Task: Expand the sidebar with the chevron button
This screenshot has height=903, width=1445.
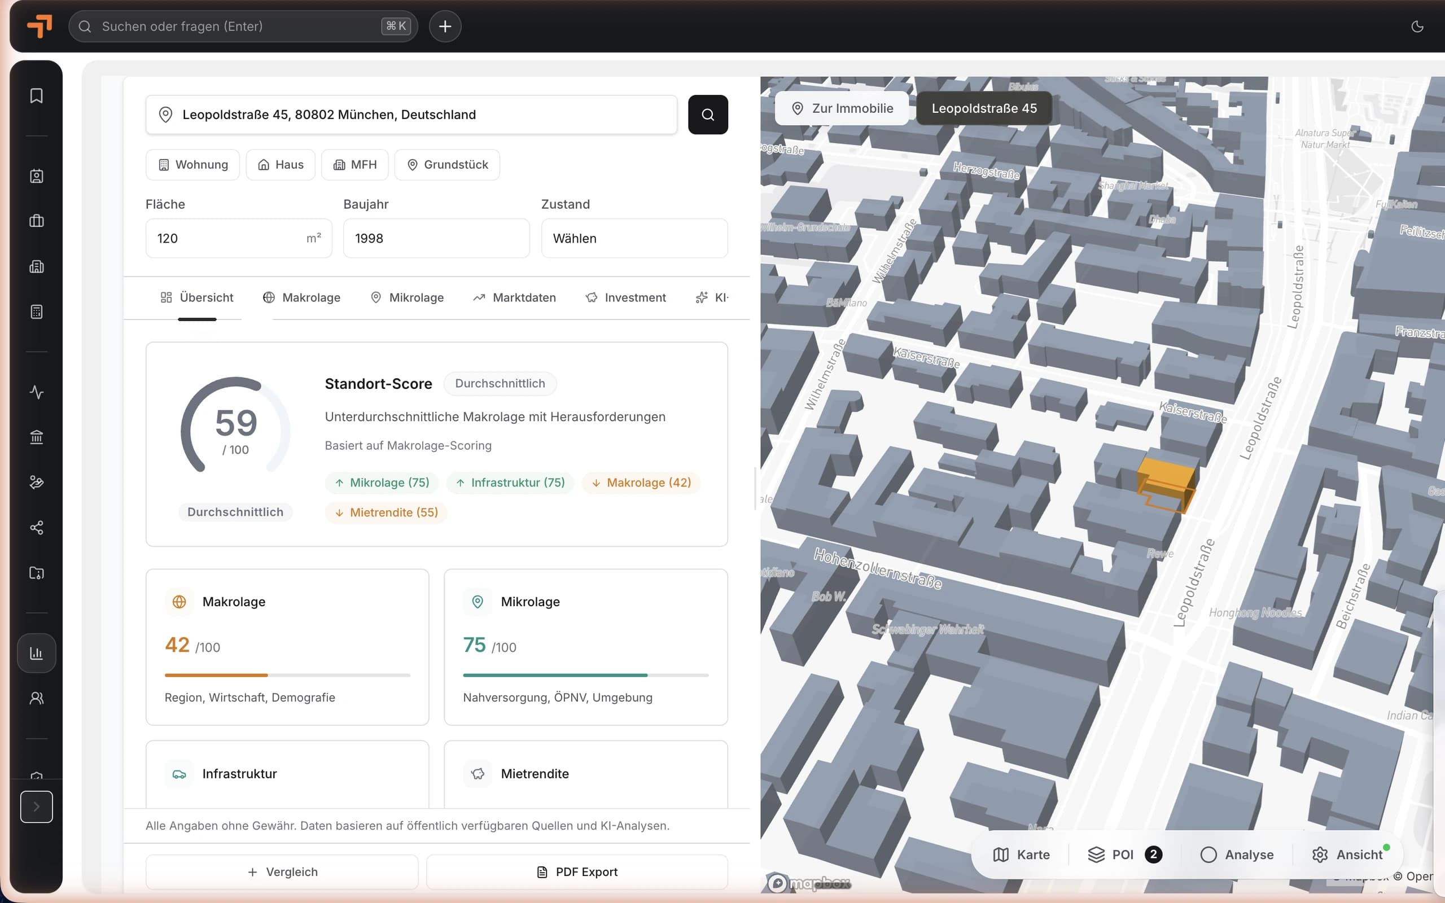Action: coord(37,807)
